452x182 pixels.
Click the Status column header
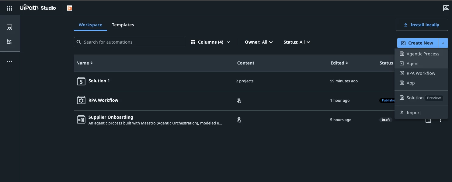pyautogui.click(x=386, y=63)
